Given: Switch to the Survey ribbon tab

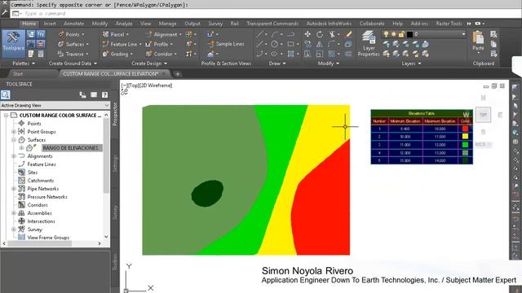Looking at the screenshot, I should (x=215, y=24).
